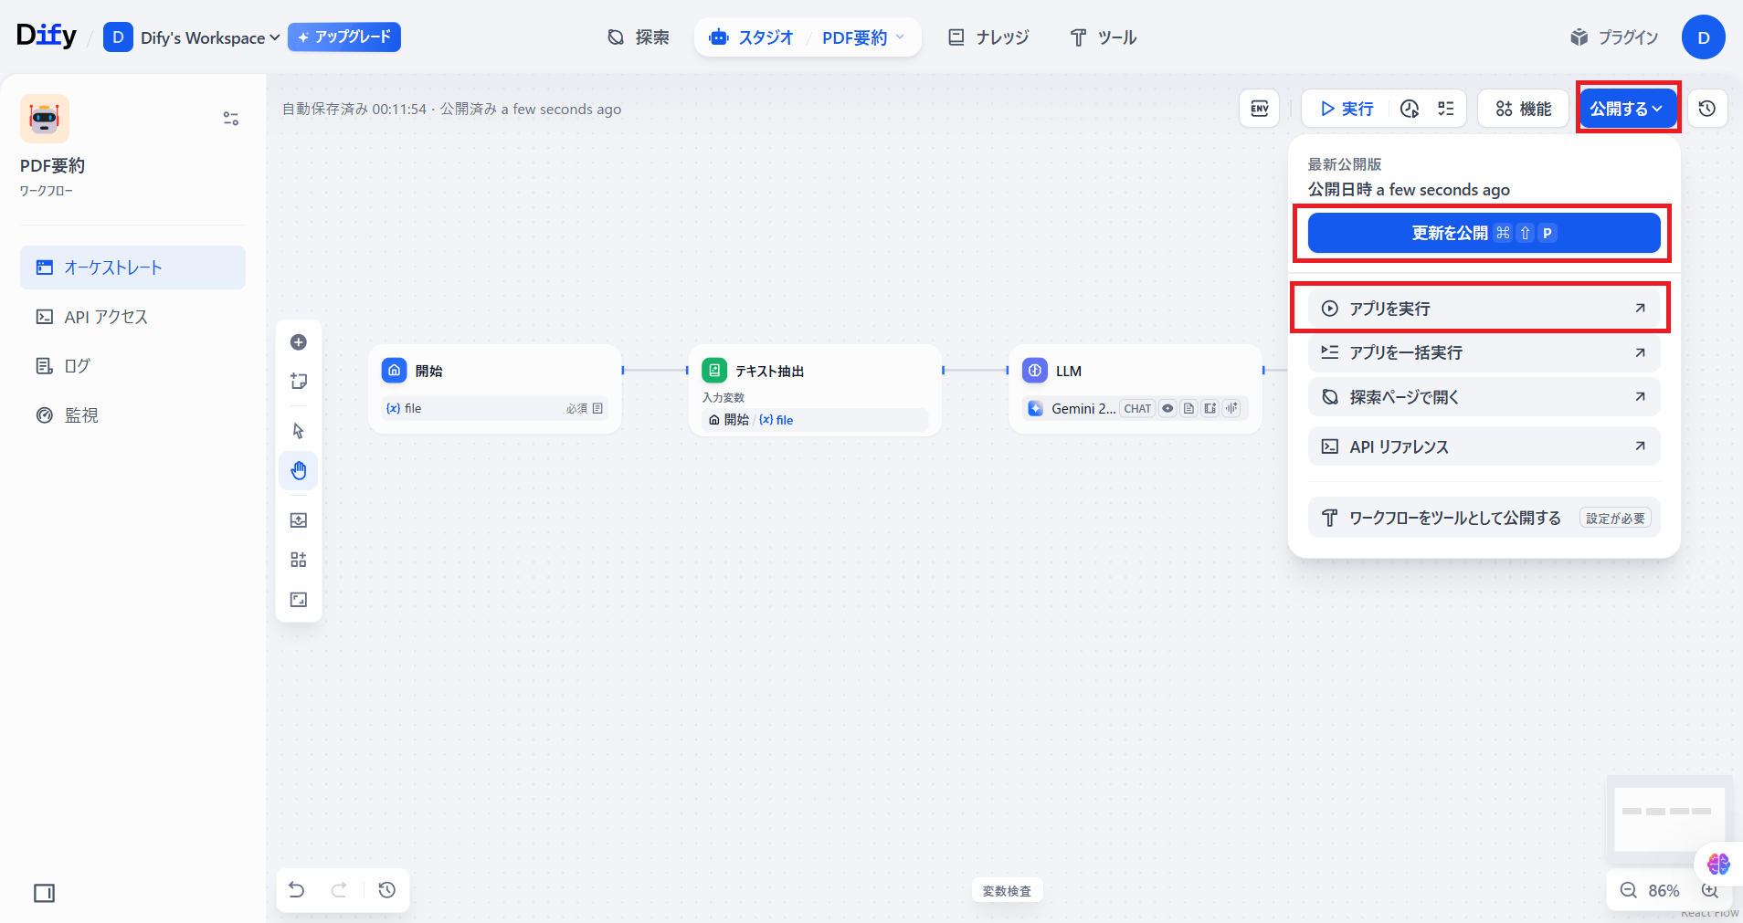Click the 86% zoom level control
This screenshot has height=923, width=1743.
1663,890
